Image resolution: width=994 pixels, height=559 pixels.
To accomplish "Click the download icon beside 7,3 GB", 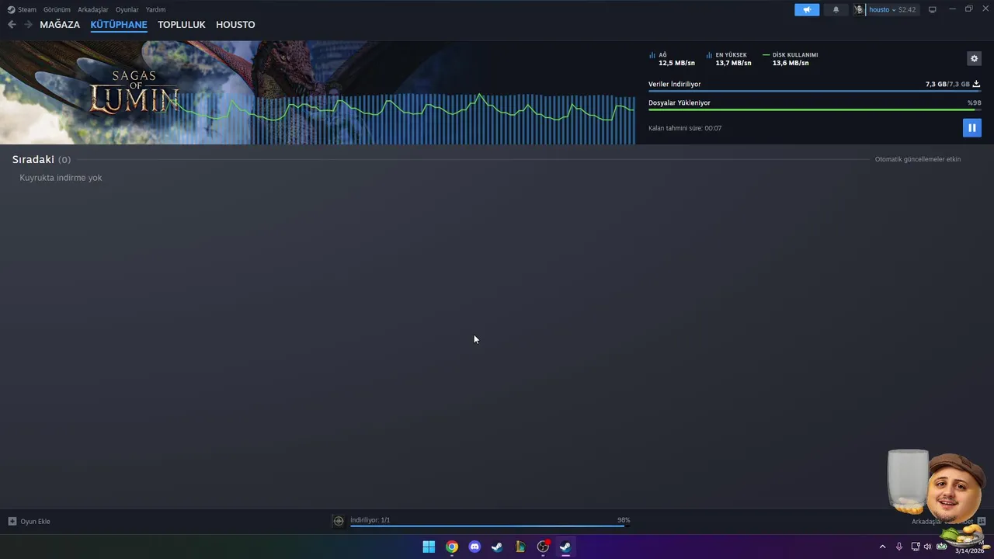I will (x=976, y=84).
